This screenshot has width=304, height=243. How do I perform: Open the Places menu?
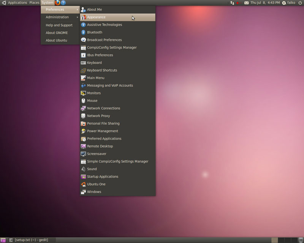tap(34, 3)
